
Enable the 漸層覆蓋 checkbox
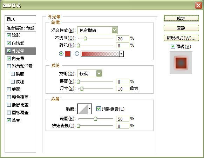[x=9, y=105]
